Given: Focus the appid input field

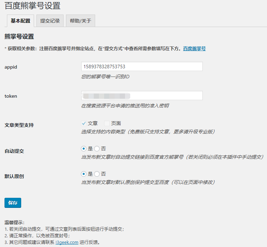Looking at the screenshot, I should pyautogui.click(x=142, y=67).
